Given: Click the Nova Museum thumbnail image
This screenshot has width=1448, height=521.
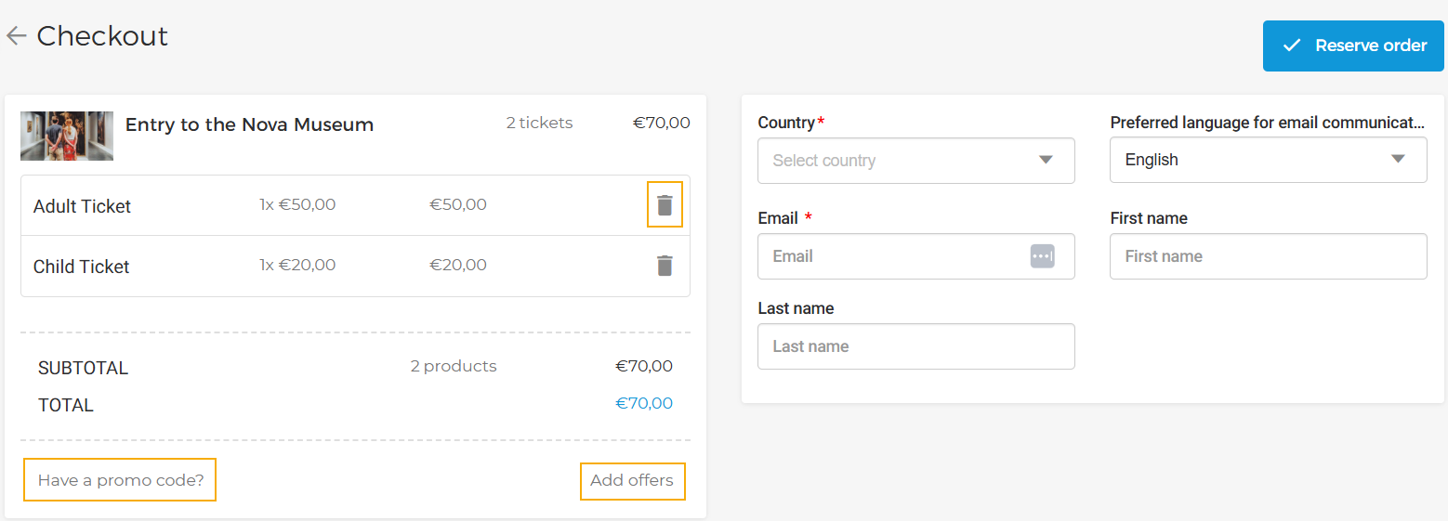Looking at the screenshot, I should (x=67, y=136).
